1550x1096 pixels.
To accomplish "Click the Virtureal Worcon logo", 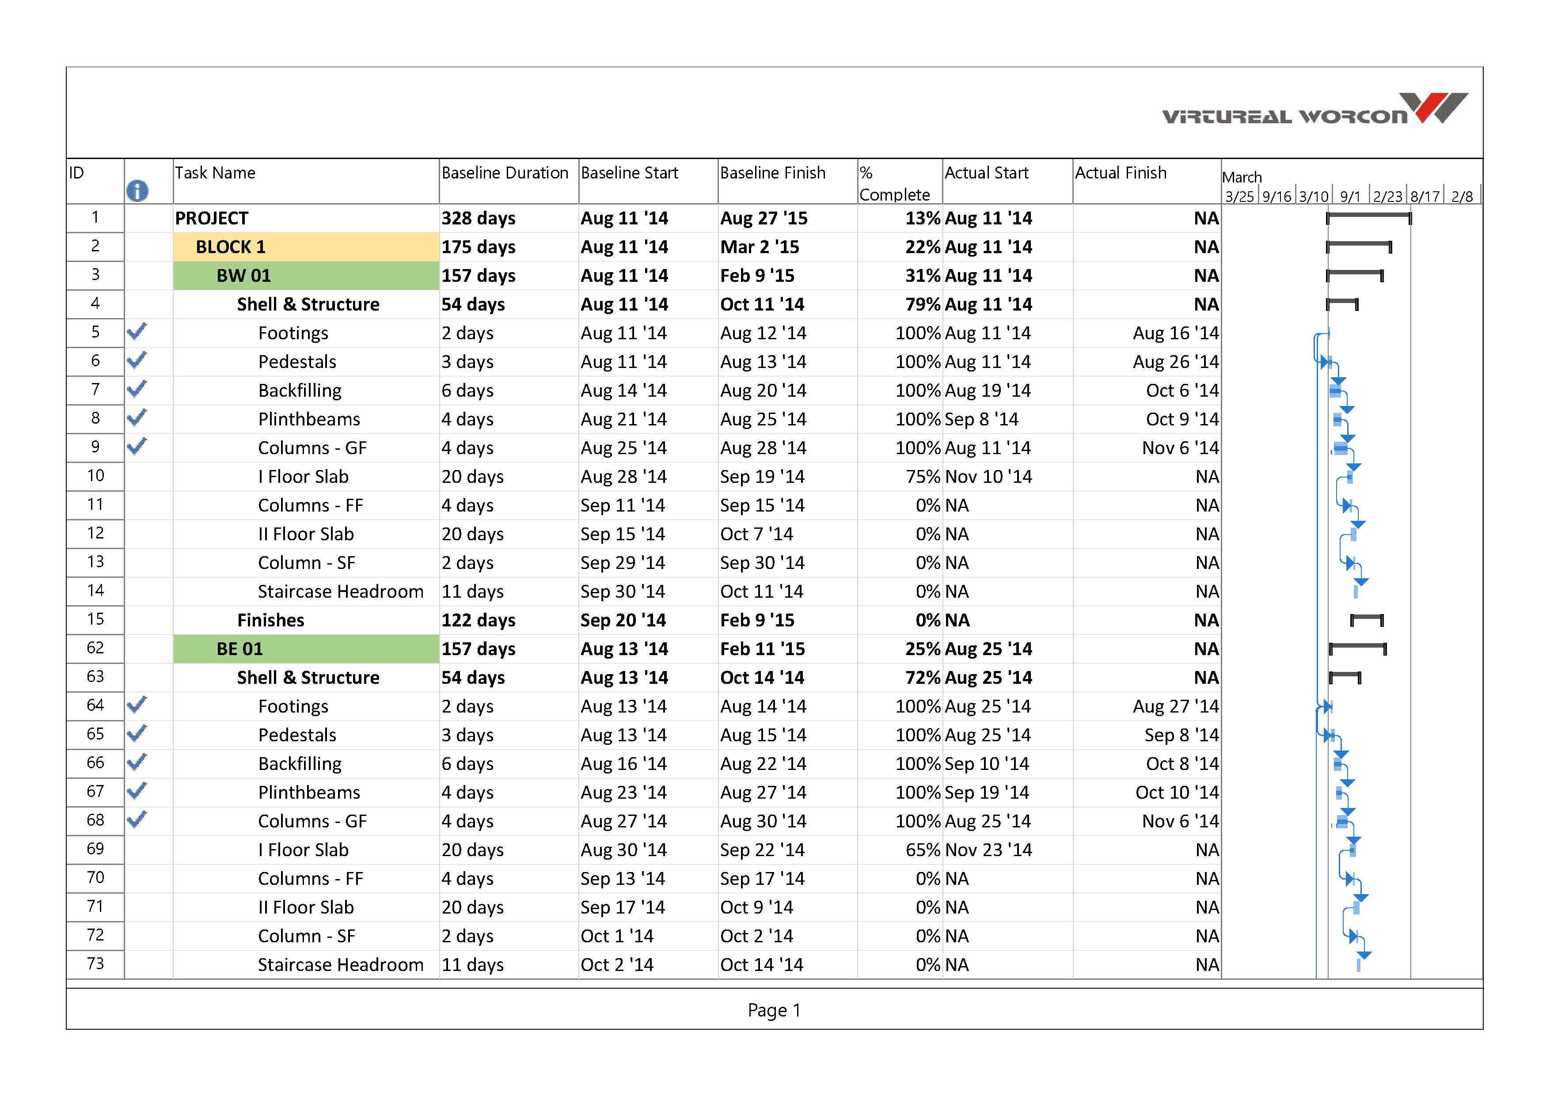I will point(1314,110).
